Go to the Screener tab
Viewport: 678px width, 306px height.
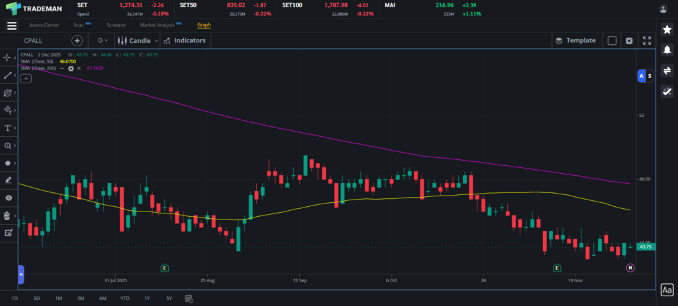[117, 25]
